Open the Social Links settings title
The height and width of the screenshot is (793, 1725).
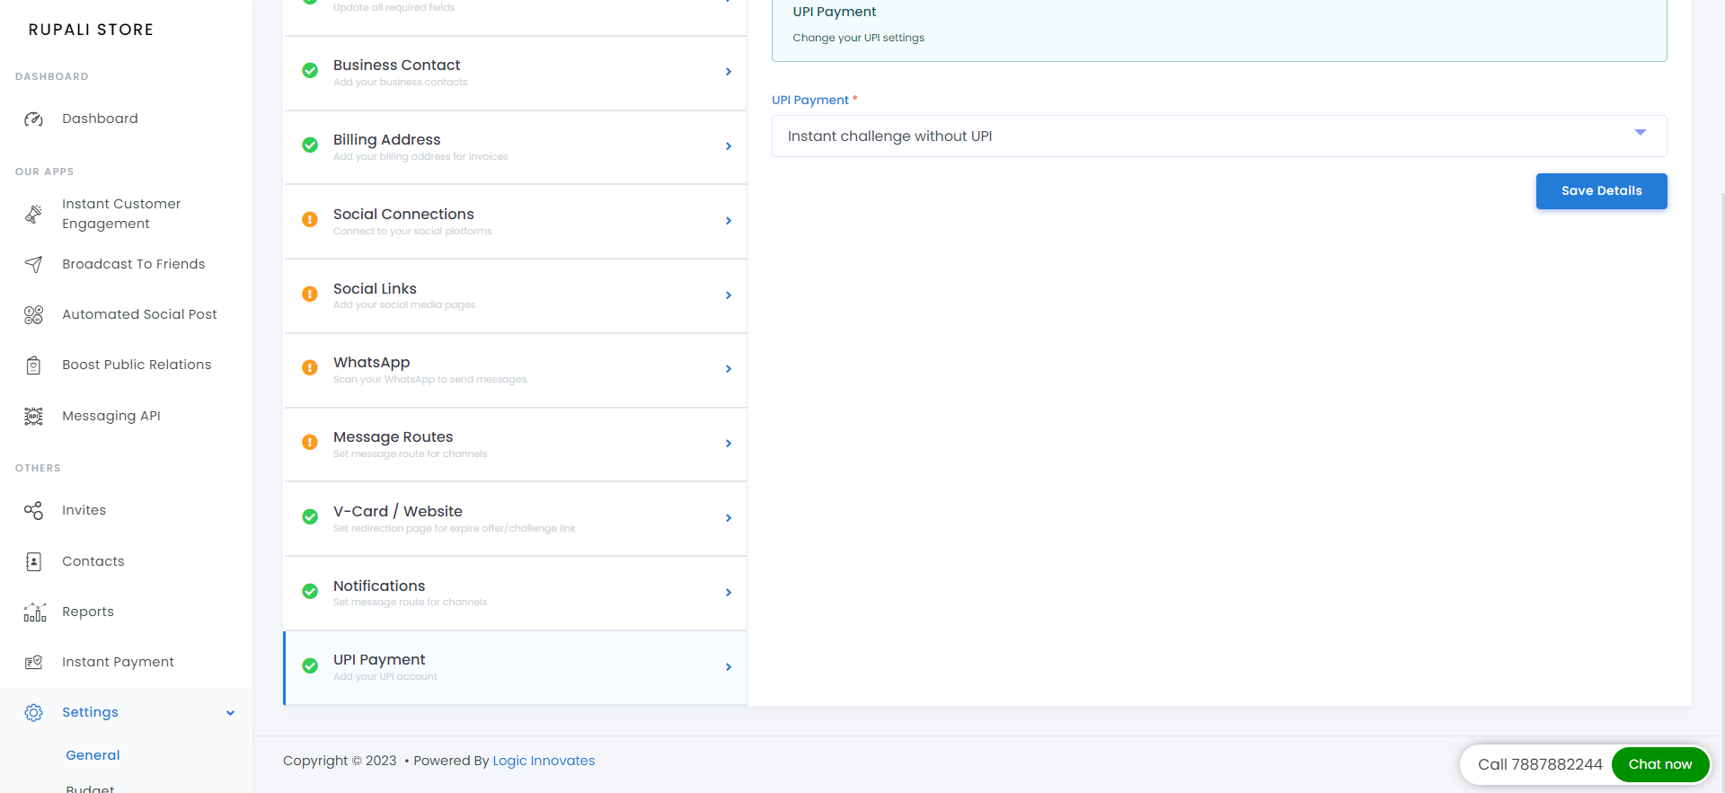pyautogui.click(x=375, y=288)
